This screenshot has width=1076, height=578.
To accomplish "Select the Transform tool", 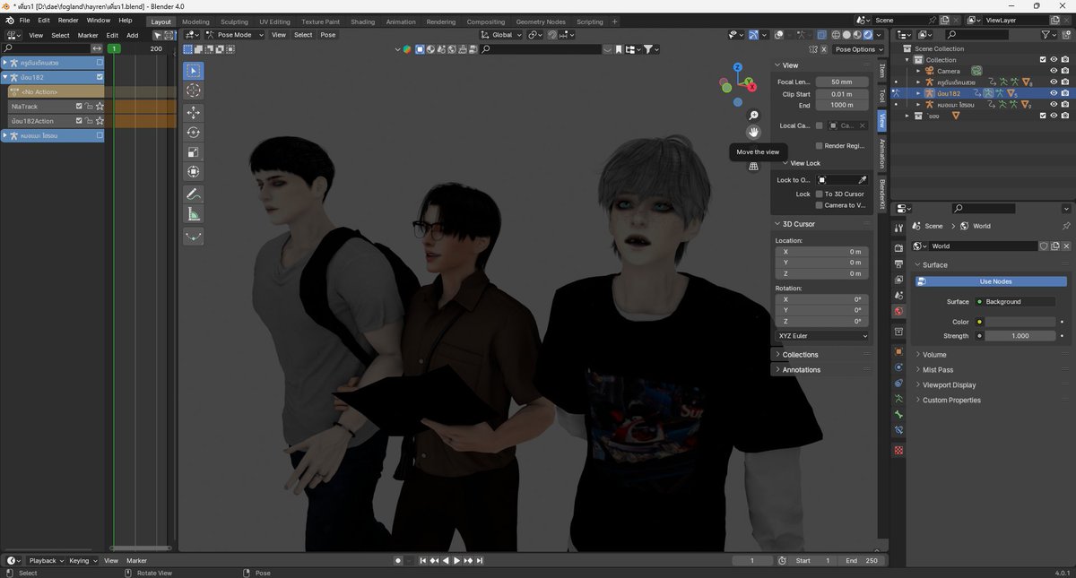I will click(193, 172).
